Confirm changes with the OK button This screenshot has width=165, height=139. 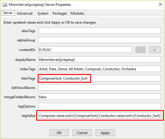[x=59, y=133]
